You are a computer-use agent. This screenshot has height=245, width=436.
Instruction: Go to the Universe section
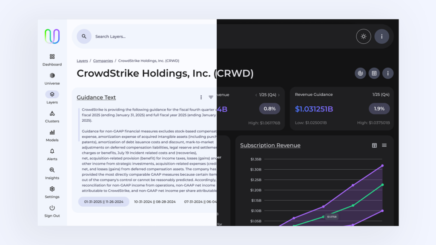(x=52, y=79)
